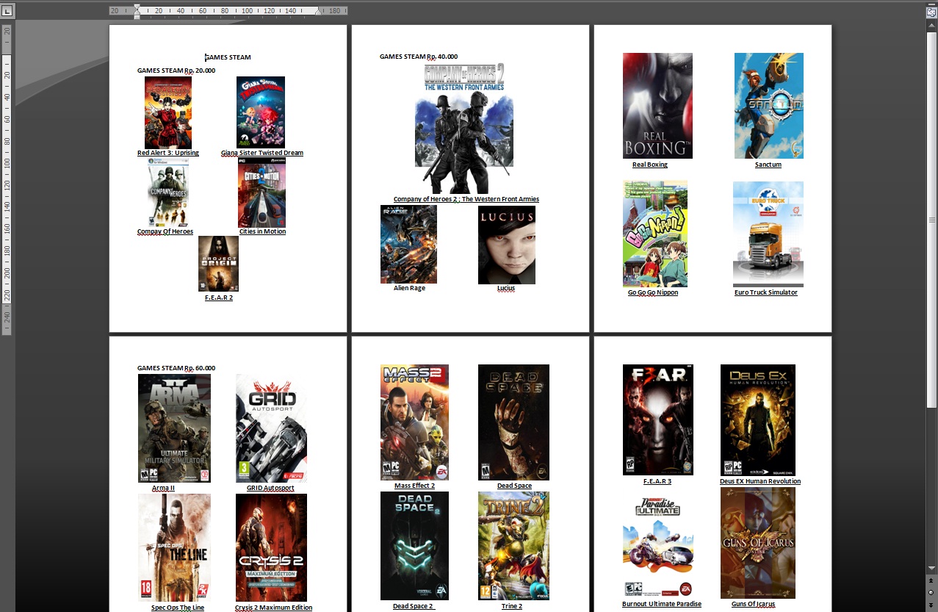Select the Mass Effect 2 cover image
The image size is (938, 612).
(414, 422)
